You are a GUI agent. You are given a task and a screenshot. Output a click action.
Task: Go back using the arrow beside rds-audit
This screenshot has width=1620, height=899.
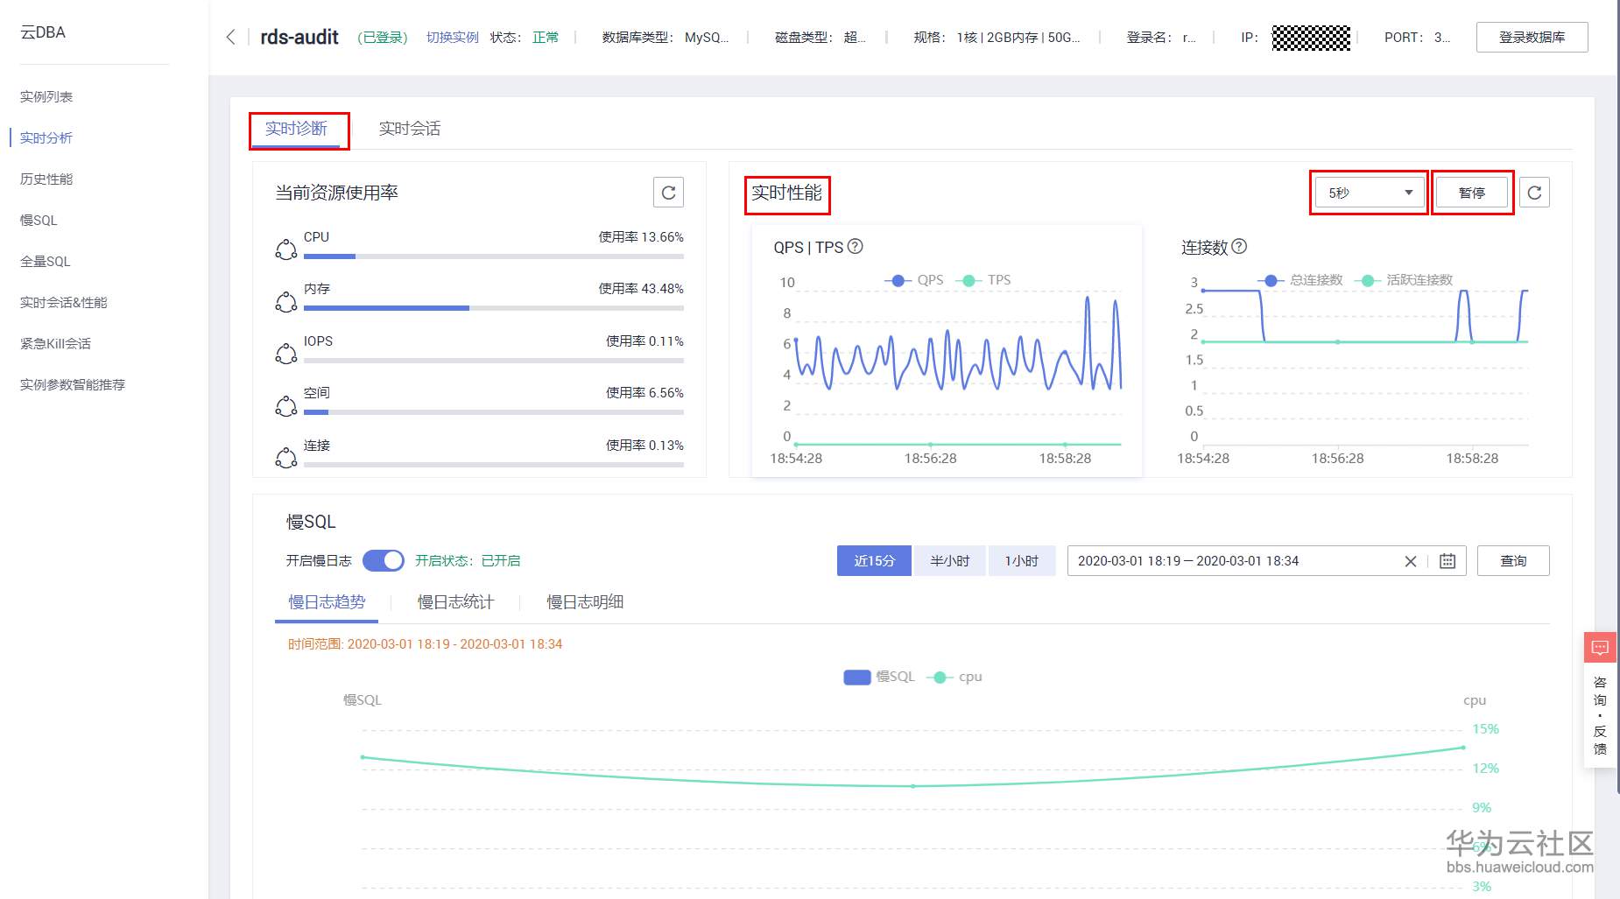click(x=230, y=37)
